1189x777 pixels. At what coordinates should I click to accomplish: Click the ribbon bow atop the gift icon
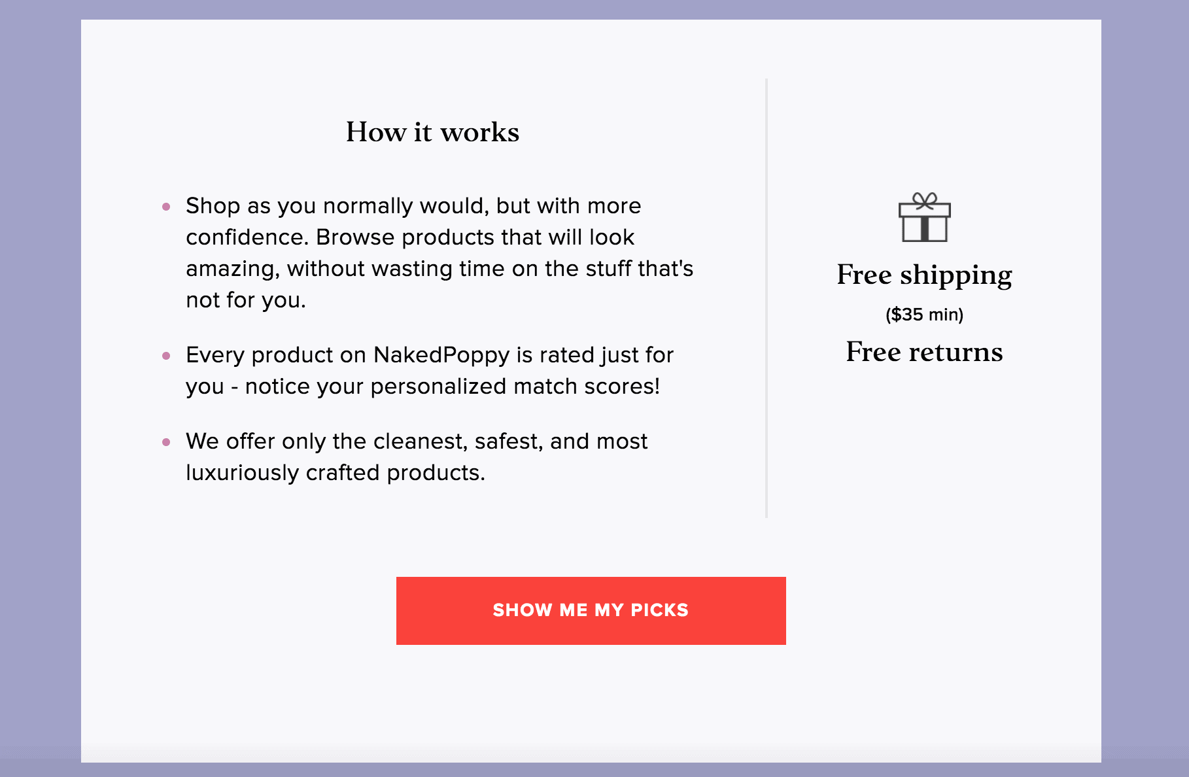[x=924, y=200]
